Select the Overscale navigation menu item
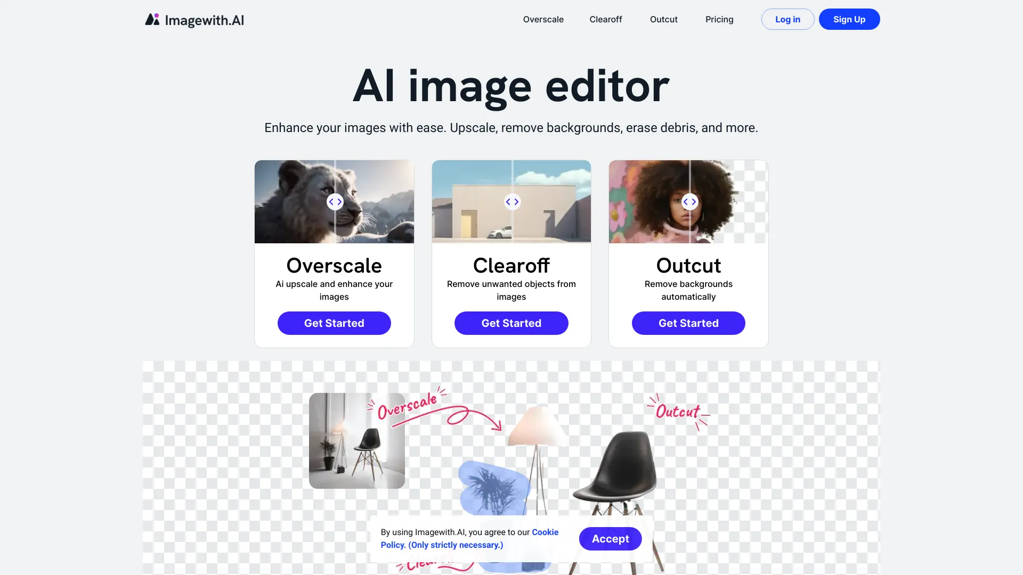This screenshot has width=1023, height=575. 543,19
